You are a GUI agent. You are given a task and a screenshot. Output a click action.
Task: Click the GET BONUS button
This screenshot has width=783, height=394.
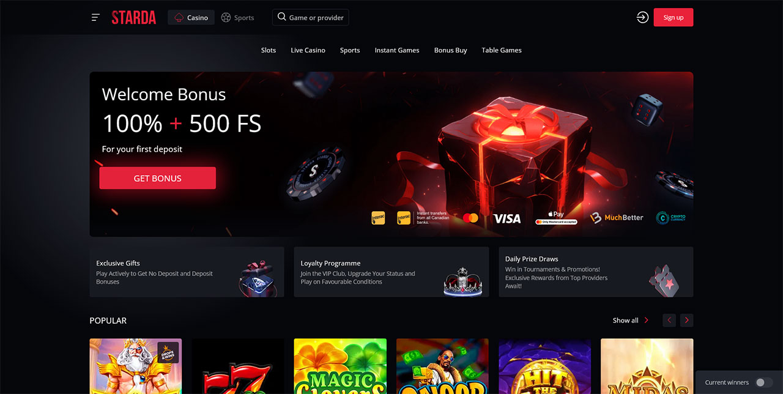click(157, 178)
